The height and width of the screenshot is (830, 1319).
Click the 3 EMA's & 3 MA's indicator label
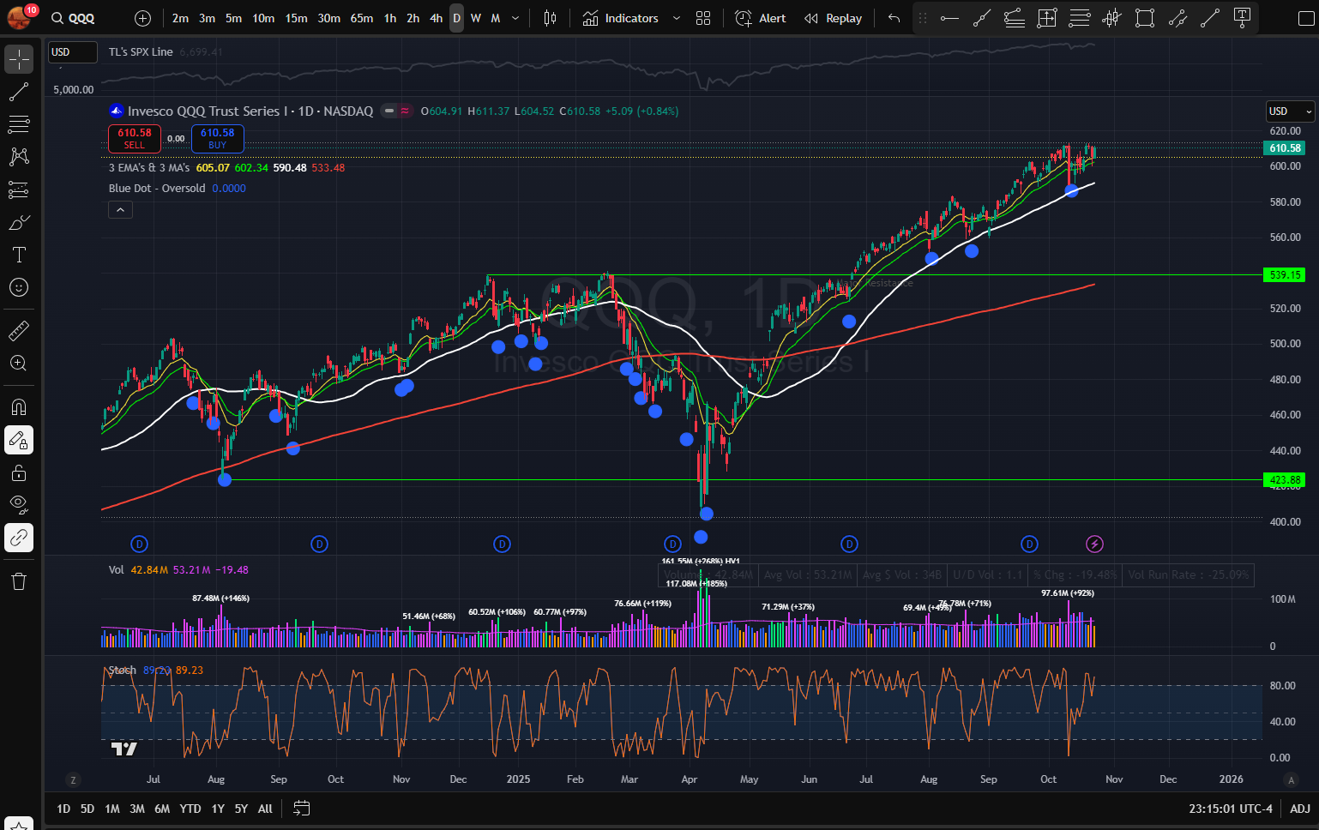coord(149,167)
